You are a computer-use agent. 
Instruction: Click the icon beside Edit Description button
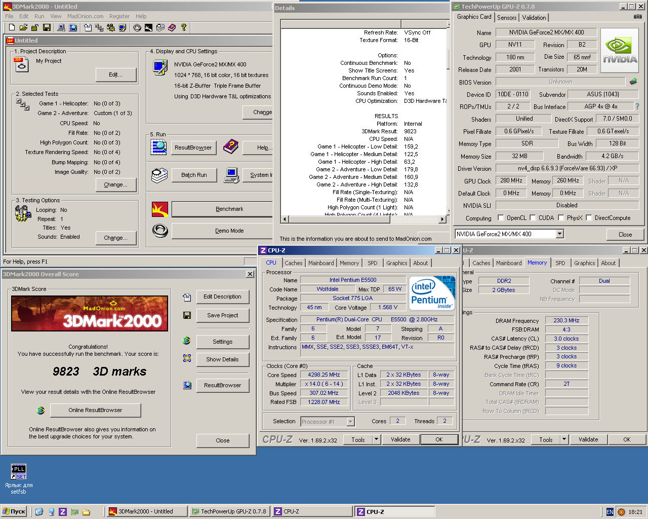pyautogui.click(x=187, y=297)
